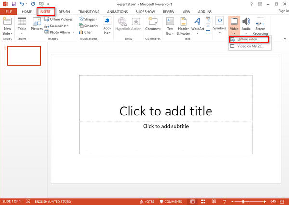Choose Online Video... from the menu

[249, 39]
